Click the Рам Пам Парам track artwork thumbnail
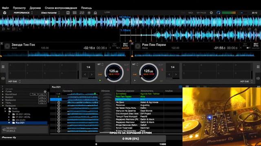 coord(138,46)
